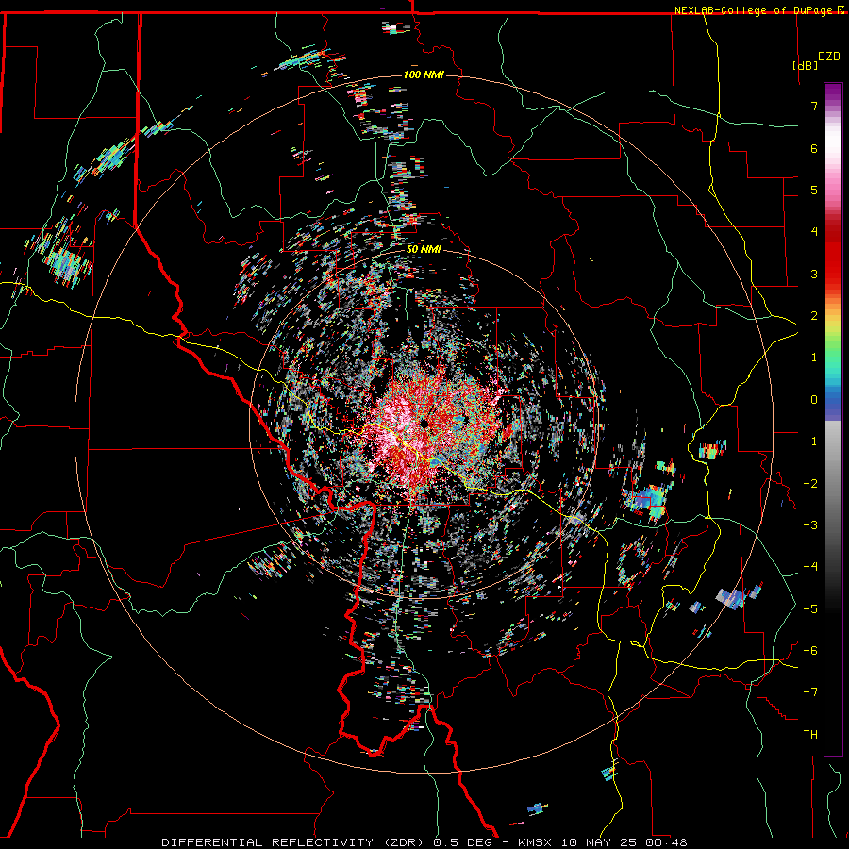Click the -1 value on the color scale

810,441
